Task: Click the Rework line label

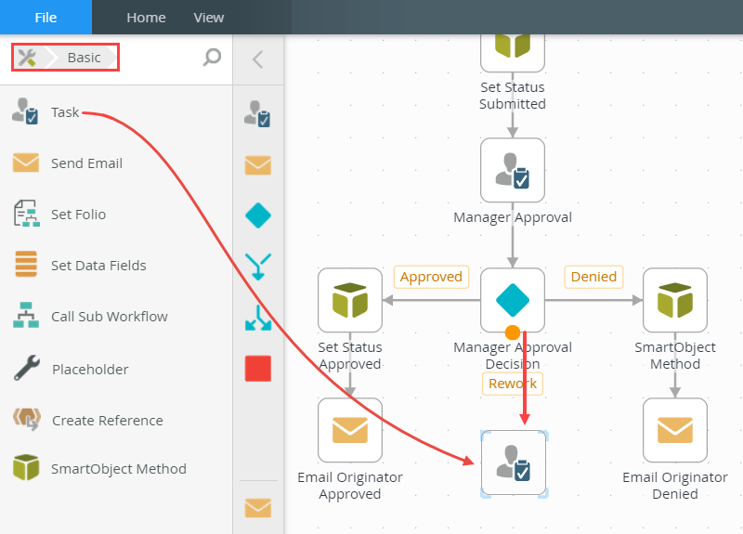Action: click(x=513, y=384)
